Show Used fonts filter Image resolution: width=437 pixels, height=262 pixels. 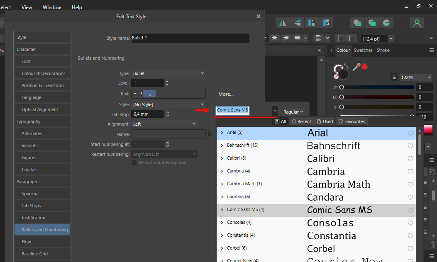tap(325, 121)
